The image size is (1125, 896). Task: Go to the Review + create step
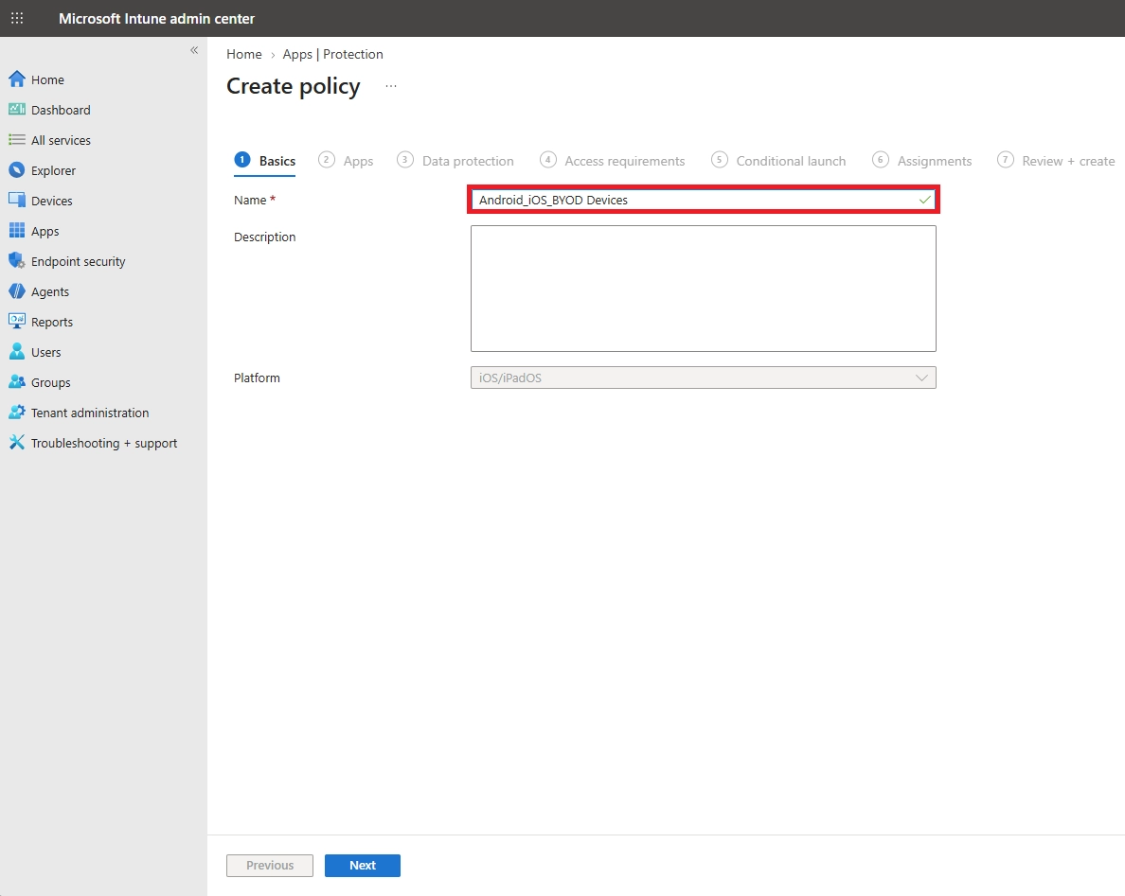click(1056, 161)
